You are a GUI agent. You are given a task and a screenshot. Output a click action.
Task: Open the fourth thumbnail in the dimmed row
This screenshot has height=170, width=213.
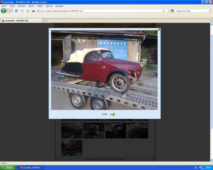click(x=138, y=131)
